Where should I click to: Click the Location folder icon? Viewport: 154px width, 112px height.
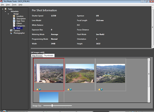pyautogui.click(x=14, y=16)
